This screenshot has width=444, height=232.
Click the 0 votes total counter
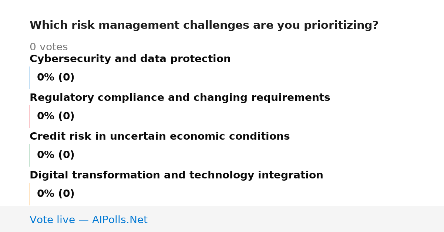tap(48, 47)
